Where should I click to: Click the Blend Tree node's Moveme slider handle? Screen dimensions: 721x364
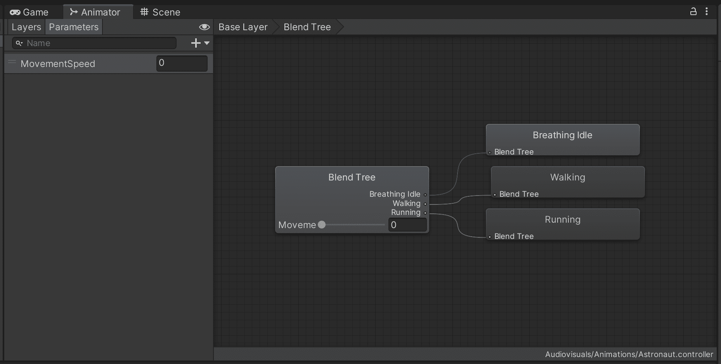click(x=322, y=225)
